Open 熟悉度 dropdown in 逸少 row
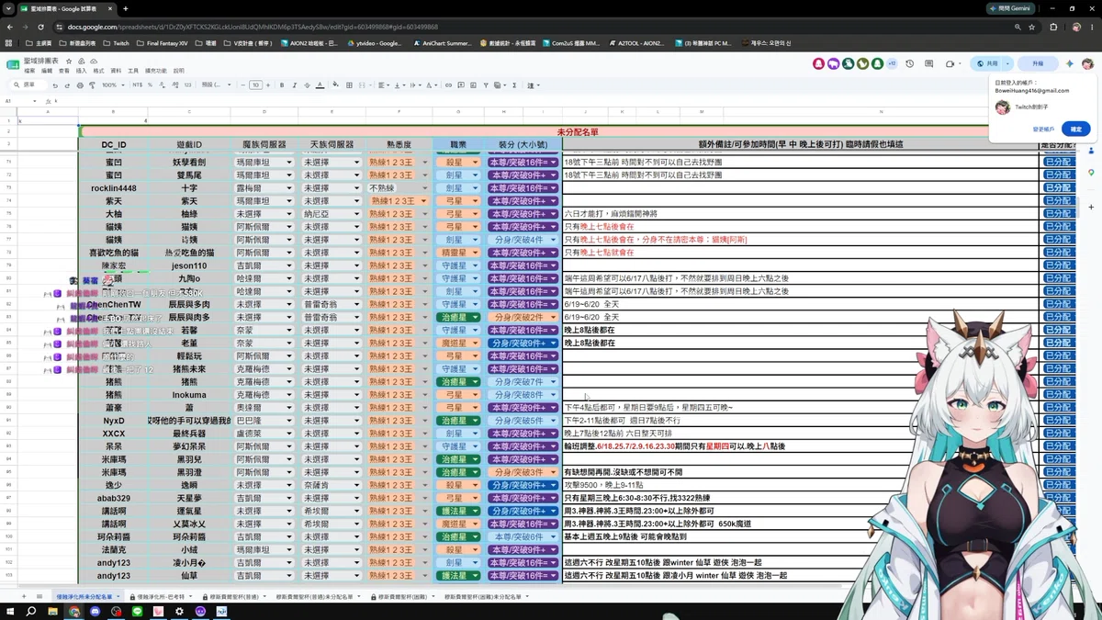 (x=425, y=485)
